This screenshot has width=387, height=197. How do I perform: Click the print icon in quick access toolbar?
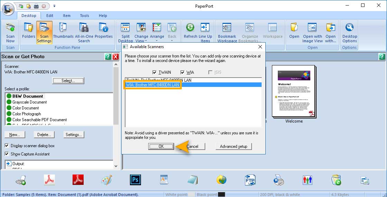point(36,6)
